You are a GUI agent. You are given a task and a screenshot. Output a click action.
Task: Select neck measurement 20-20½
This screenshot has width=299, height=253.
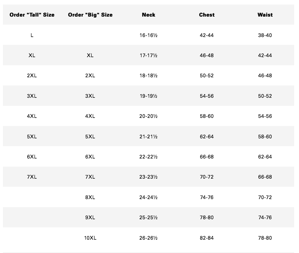tap(148, 116)
